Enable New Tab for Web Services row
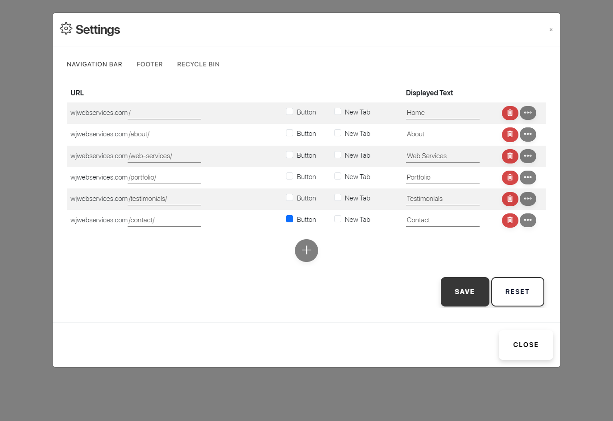The width and height of the screenshot is (613, 421). [x=338, y=155]
